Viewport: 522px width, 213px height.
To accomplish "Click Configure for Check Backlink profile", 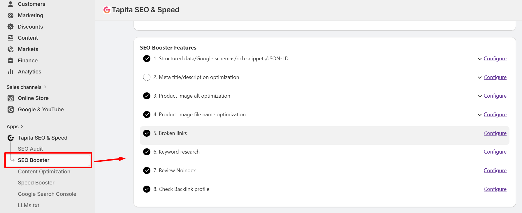I will 495,189.
